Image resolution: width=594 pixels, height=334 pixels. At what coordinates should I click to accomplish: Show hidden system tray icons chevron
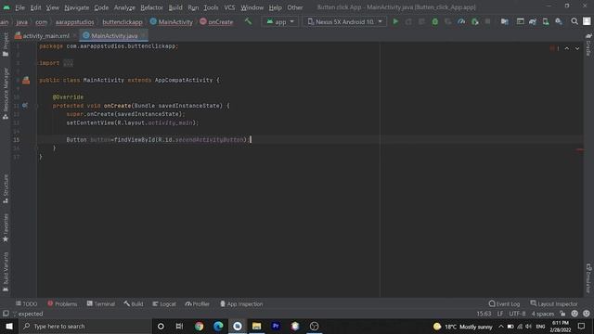[x=501, y=327]
